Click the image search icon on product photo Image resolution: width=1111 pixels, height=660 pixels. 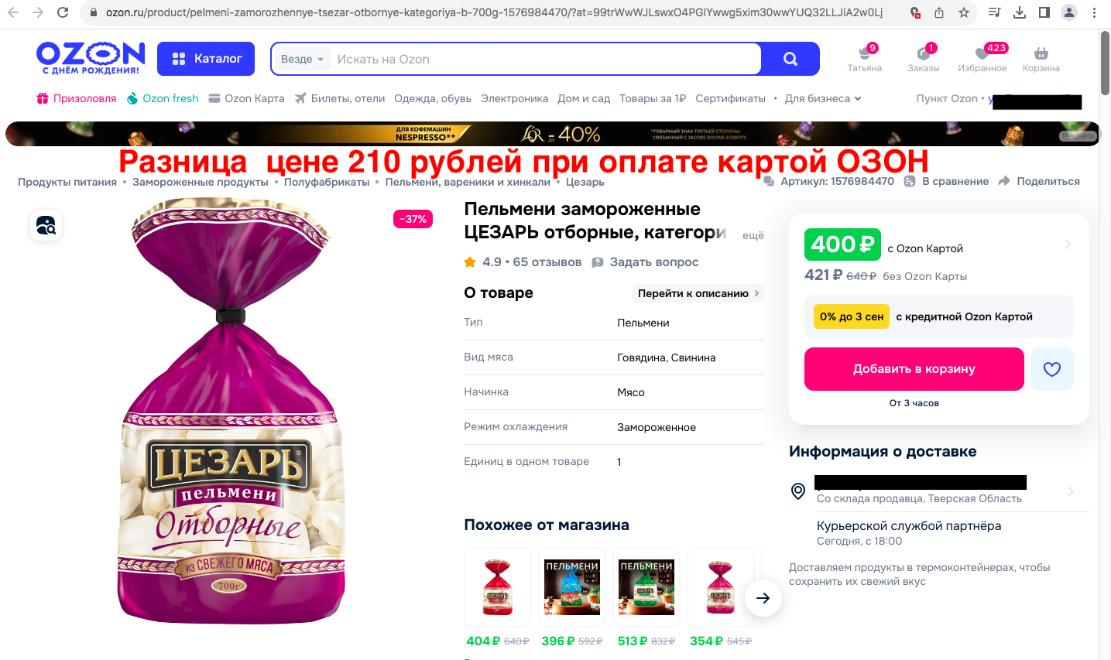46,225
